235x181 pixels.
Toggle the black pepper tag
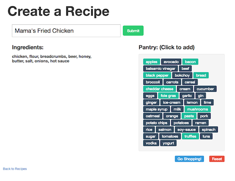(x=157, y=75)
